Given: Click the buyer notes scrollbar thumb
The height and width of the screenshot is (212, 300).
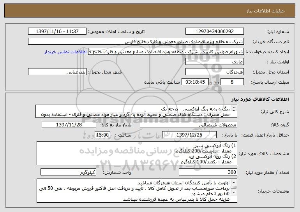Looking at the screenshot, I should coord(233,187).
